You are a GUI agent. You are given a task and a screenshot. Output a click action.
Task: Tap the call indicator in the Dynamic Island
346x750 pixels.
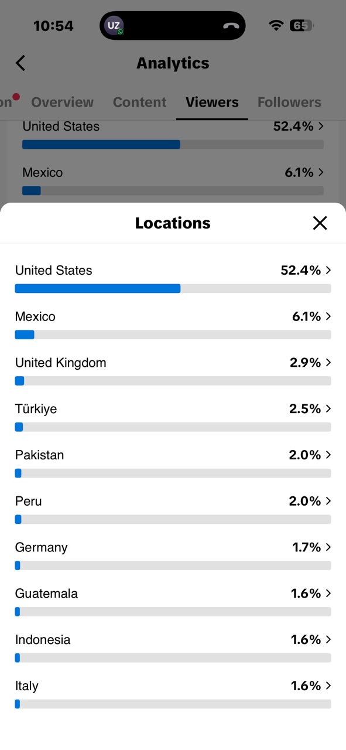point(231,26)
